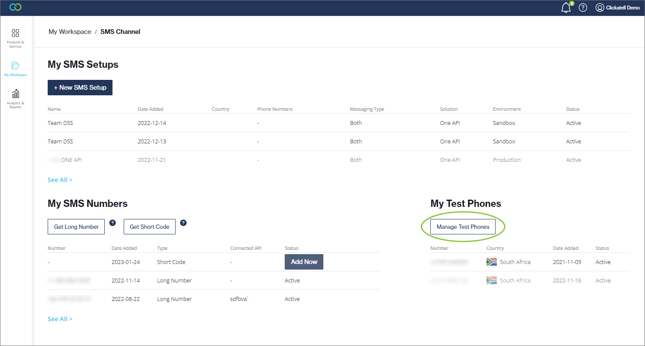Open the help question mark icon

tap(583, 7)
